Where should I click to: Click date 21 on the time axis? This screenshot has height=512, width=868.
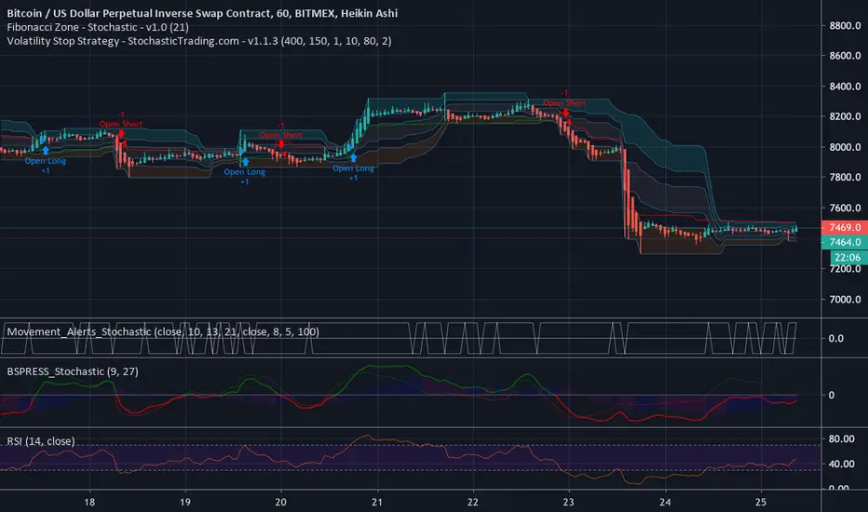(x=377, y=502)
